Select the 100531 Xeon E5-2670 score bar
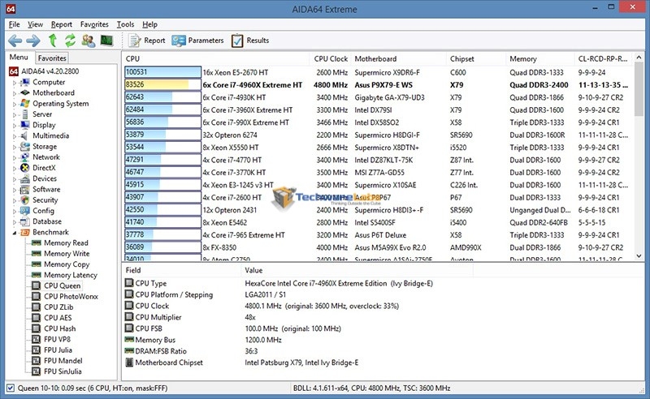The height and width of the screenshot is (399, 650). click(163, 72)
